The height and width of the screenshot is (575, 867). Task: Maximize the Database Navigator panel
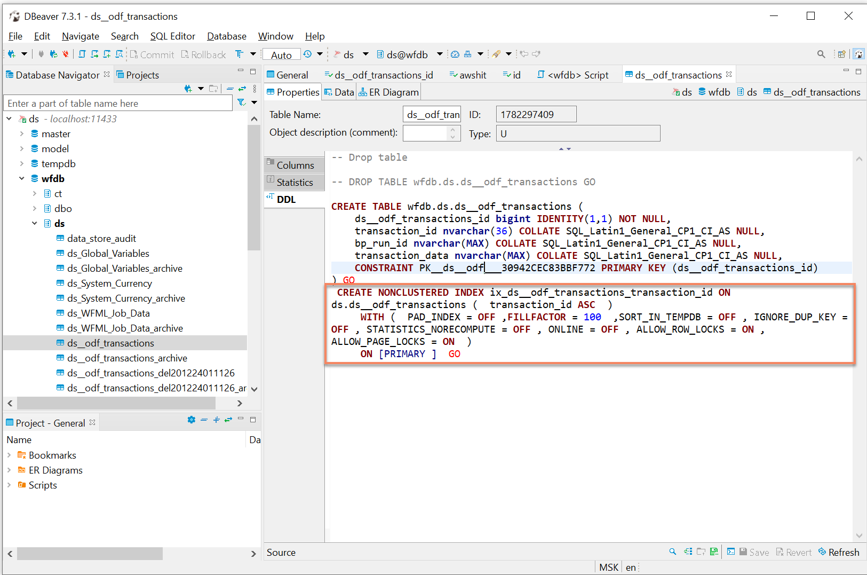tap(253, 71)
